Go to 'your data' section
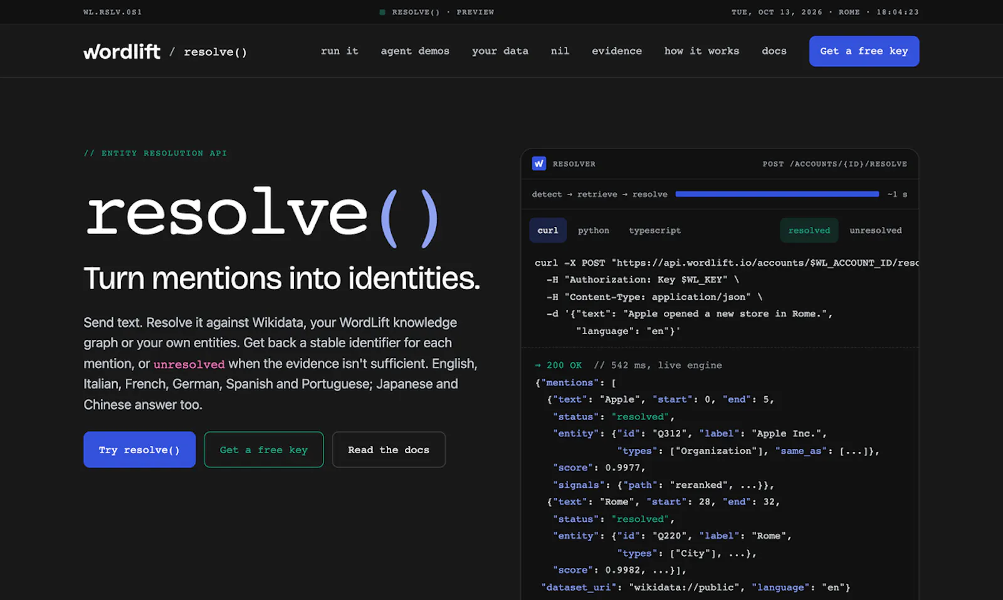Image resolution: width=1003 pixels, height=600 pixels. click(500, 51)
